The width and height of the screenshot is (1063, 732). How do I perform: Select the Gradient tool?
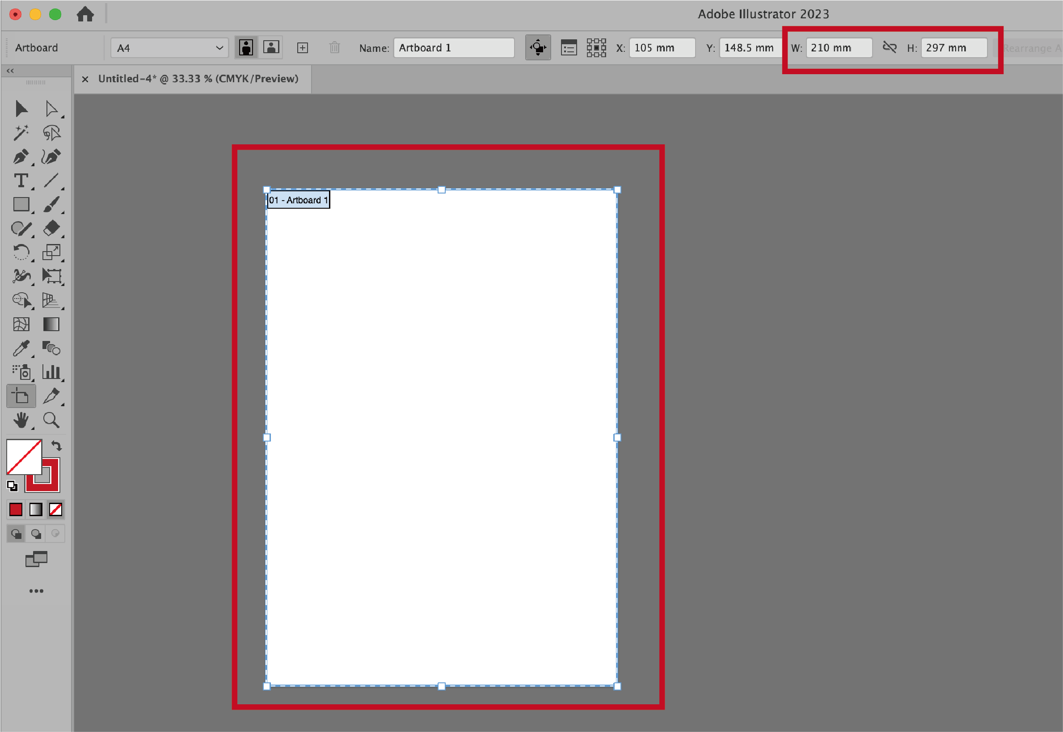point(51,324)
